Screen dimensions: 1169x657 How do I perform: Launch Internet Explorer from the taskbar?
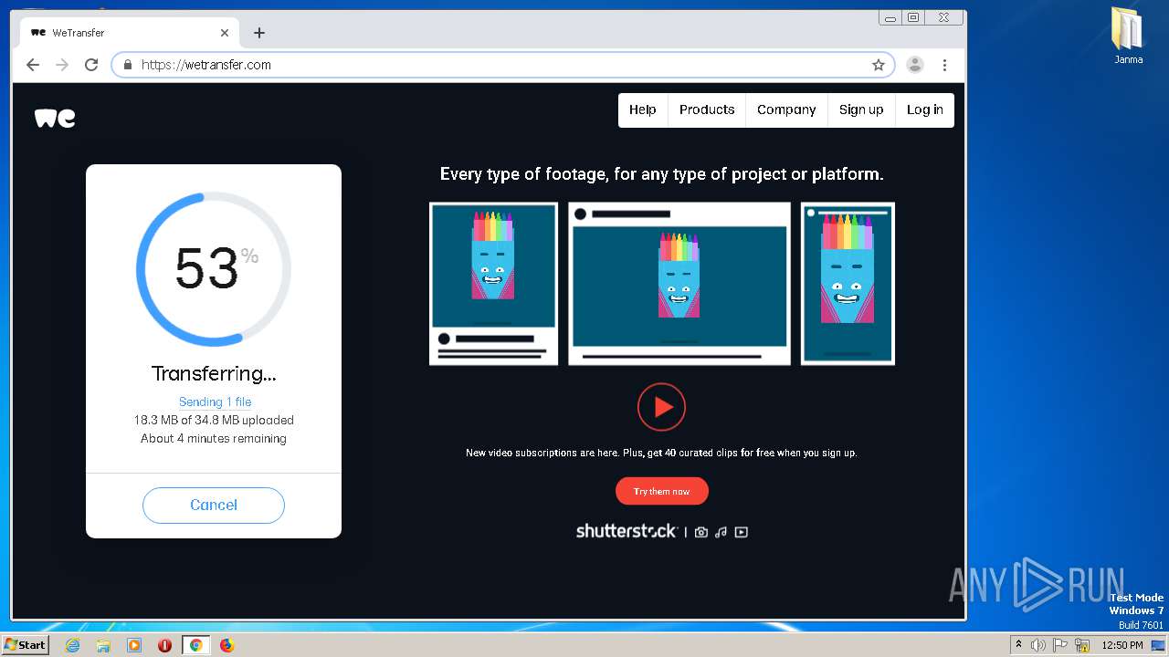coord(72,645)
